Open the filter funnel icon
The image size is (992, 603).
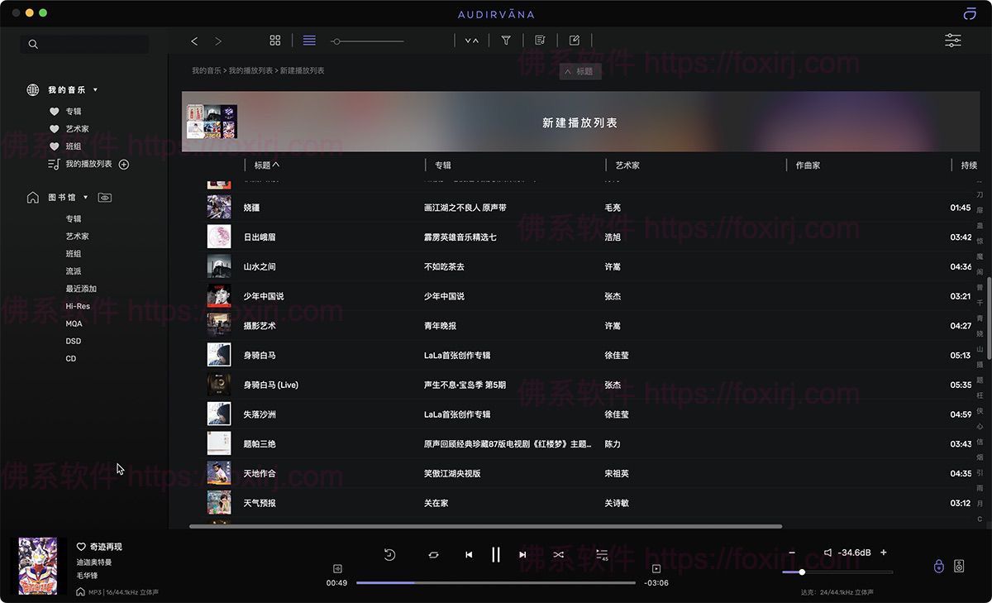(x=506, y=40)
